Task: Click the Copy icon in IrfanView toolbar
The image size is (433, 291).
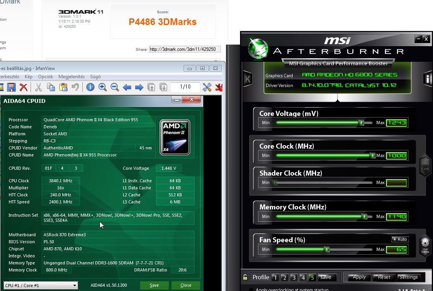Action: (51, 87)
